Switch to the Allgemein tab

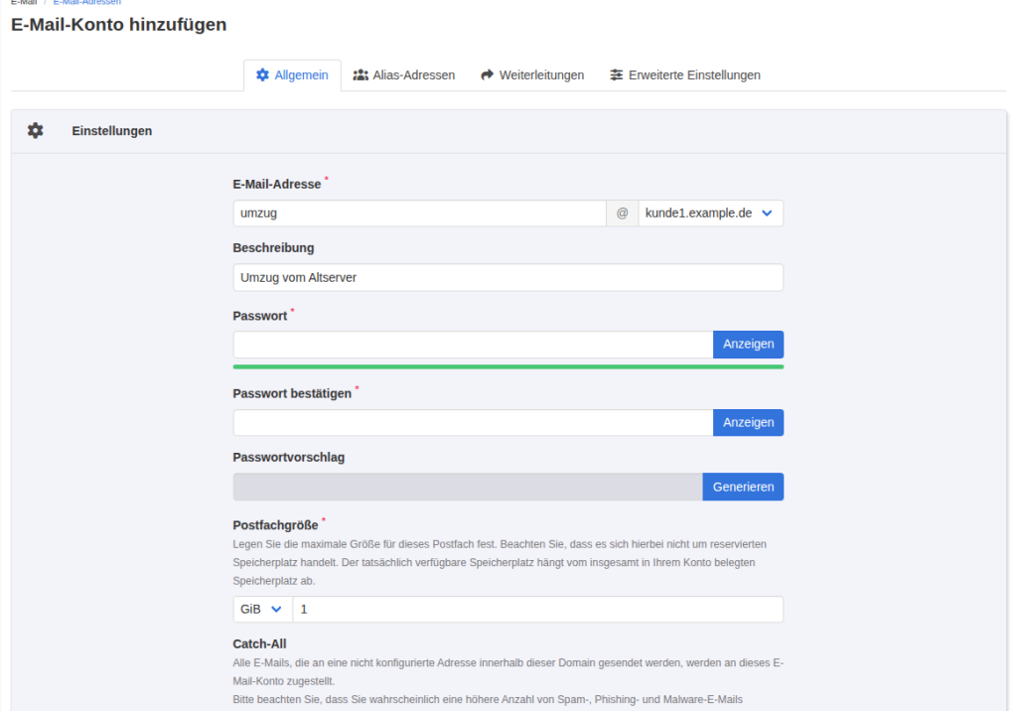pyautogui.click(x=293, y=75)
